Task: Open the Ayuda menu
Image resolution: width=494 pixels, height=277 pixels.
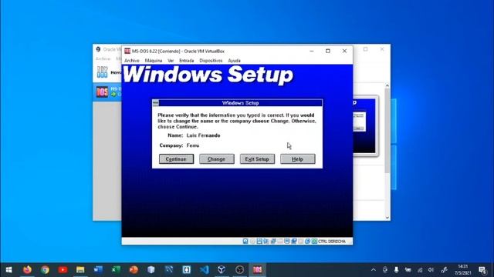Action: click(x=234, y=60)
